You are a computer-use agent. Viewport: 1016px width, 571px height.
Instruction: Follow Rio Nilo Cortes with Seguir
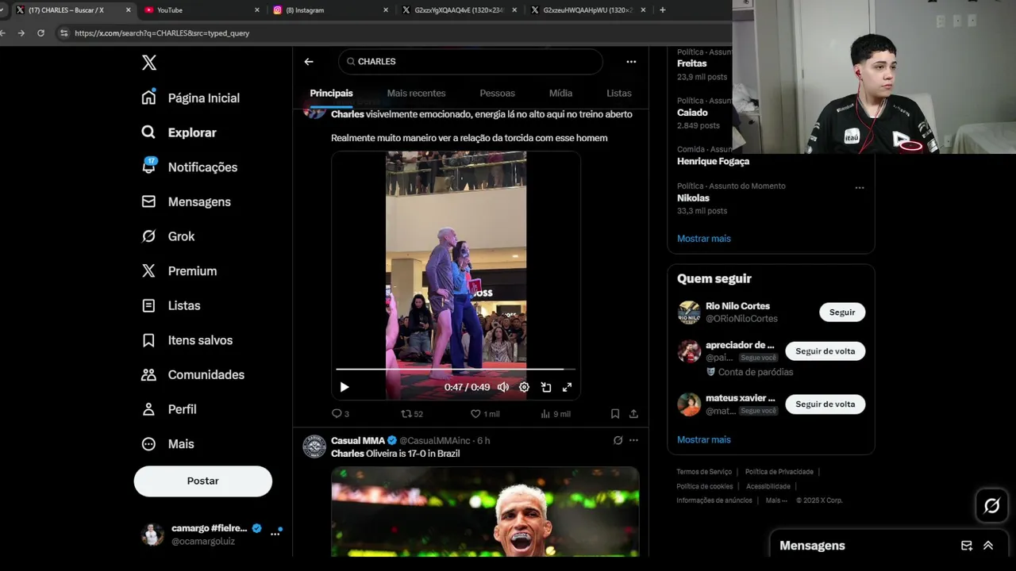pos(842,312)
